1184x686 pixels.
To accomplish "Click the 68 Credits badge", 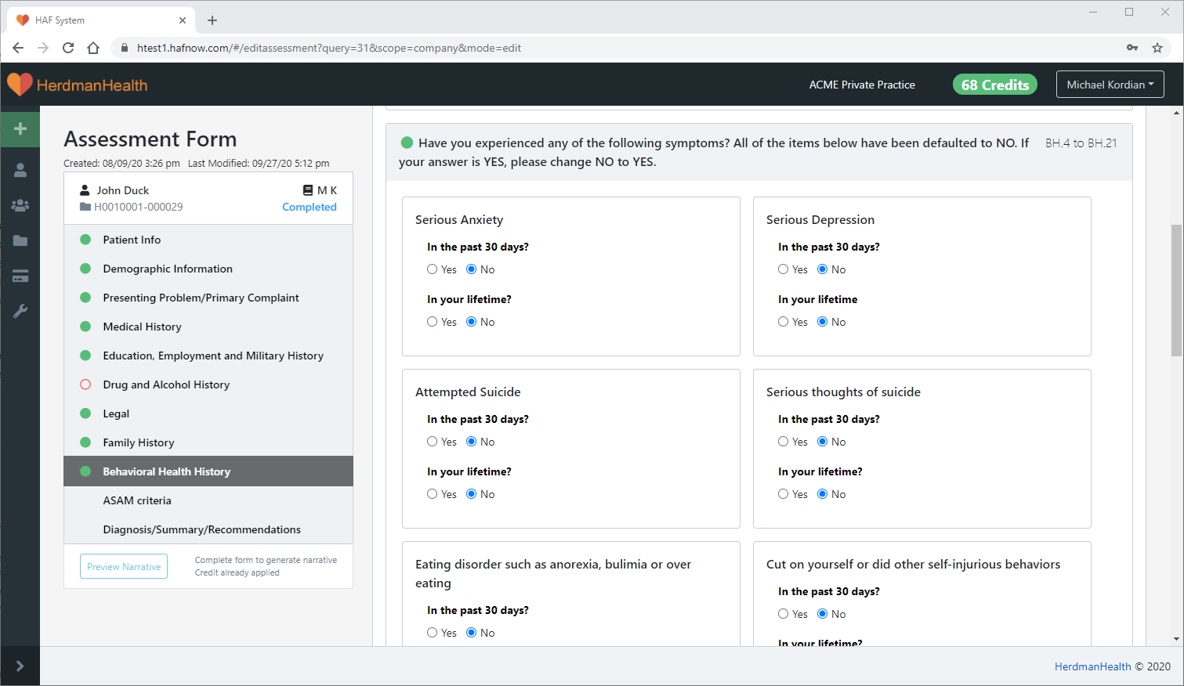I will point(994,85).
